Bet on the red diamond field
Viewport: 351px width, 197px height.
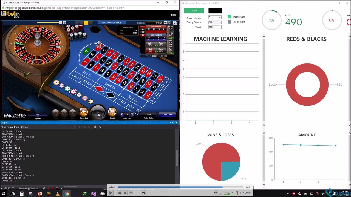pos(99,89)
